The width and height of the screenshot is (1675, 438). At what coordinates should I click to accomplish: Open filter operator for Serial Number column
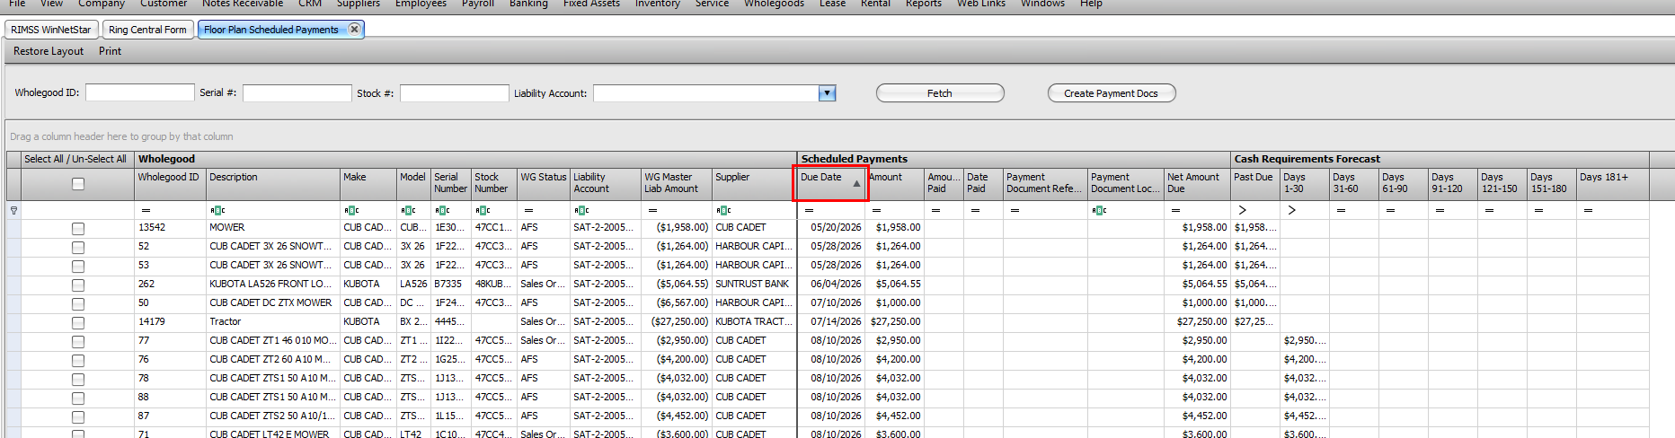(442, 210)
